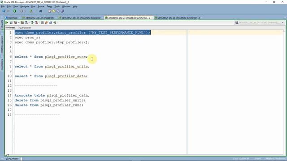Click the Undo arrow in main toolbar
Image resolution: width=287 pixels, height=161 pixels.
(x=4, y=11)
